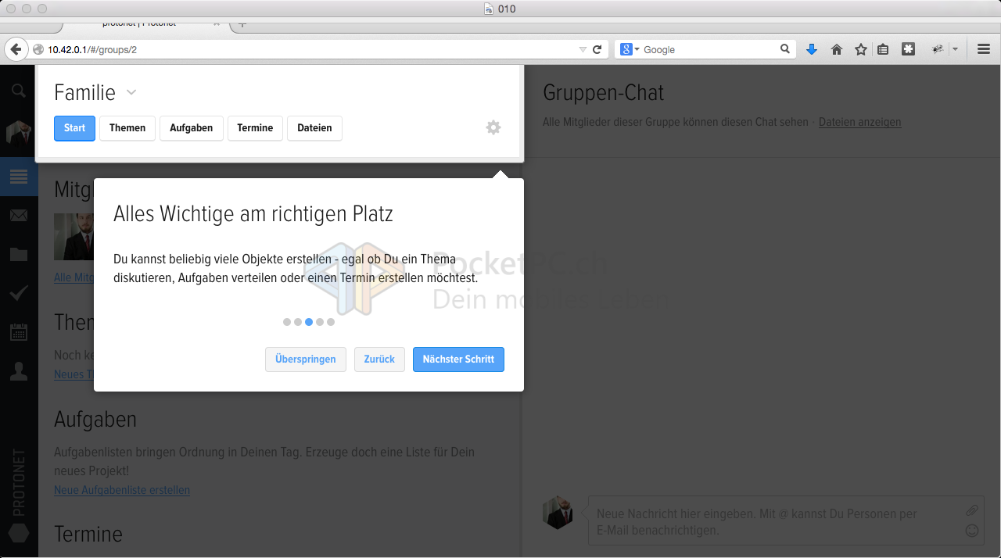Open the files folder icon in sidebar
Viewport: 1001px width, 558px height.
coord(19,254)
